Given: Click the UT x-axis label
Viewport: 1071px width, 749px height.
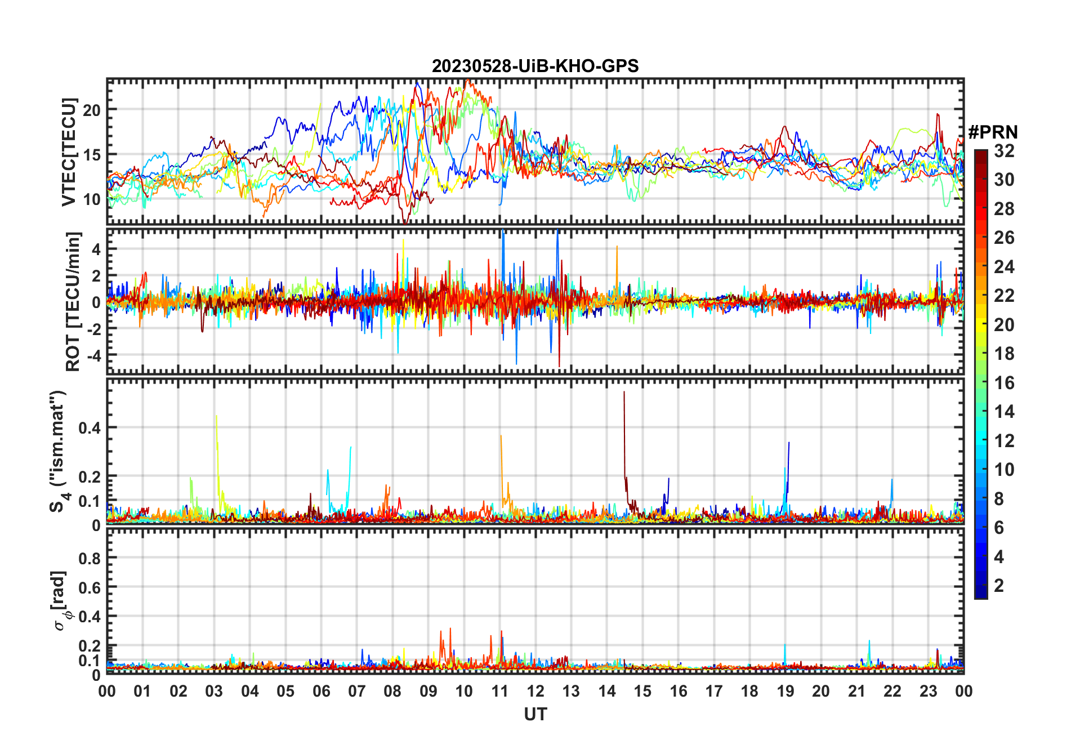Looking at the screenshot, I should coord(535,714).
